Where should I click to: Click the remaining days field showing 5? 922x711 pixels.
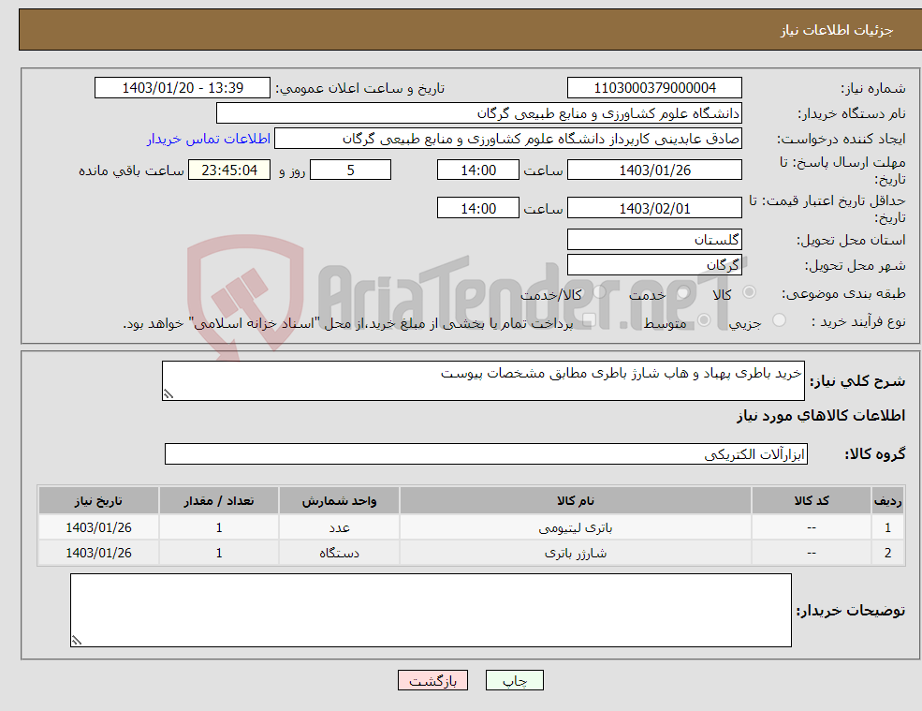(350, 170)
